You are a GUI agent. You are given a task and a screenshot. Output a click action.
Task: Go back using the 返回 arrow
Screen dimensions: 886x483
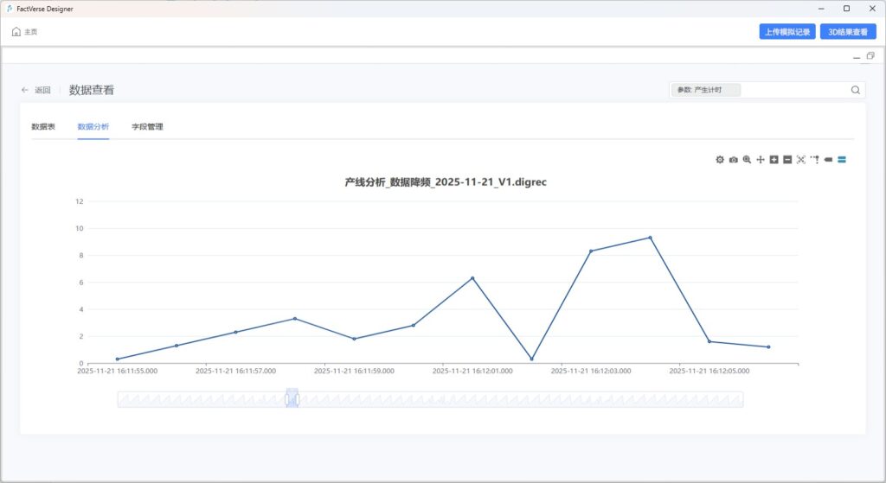point(26,90)
